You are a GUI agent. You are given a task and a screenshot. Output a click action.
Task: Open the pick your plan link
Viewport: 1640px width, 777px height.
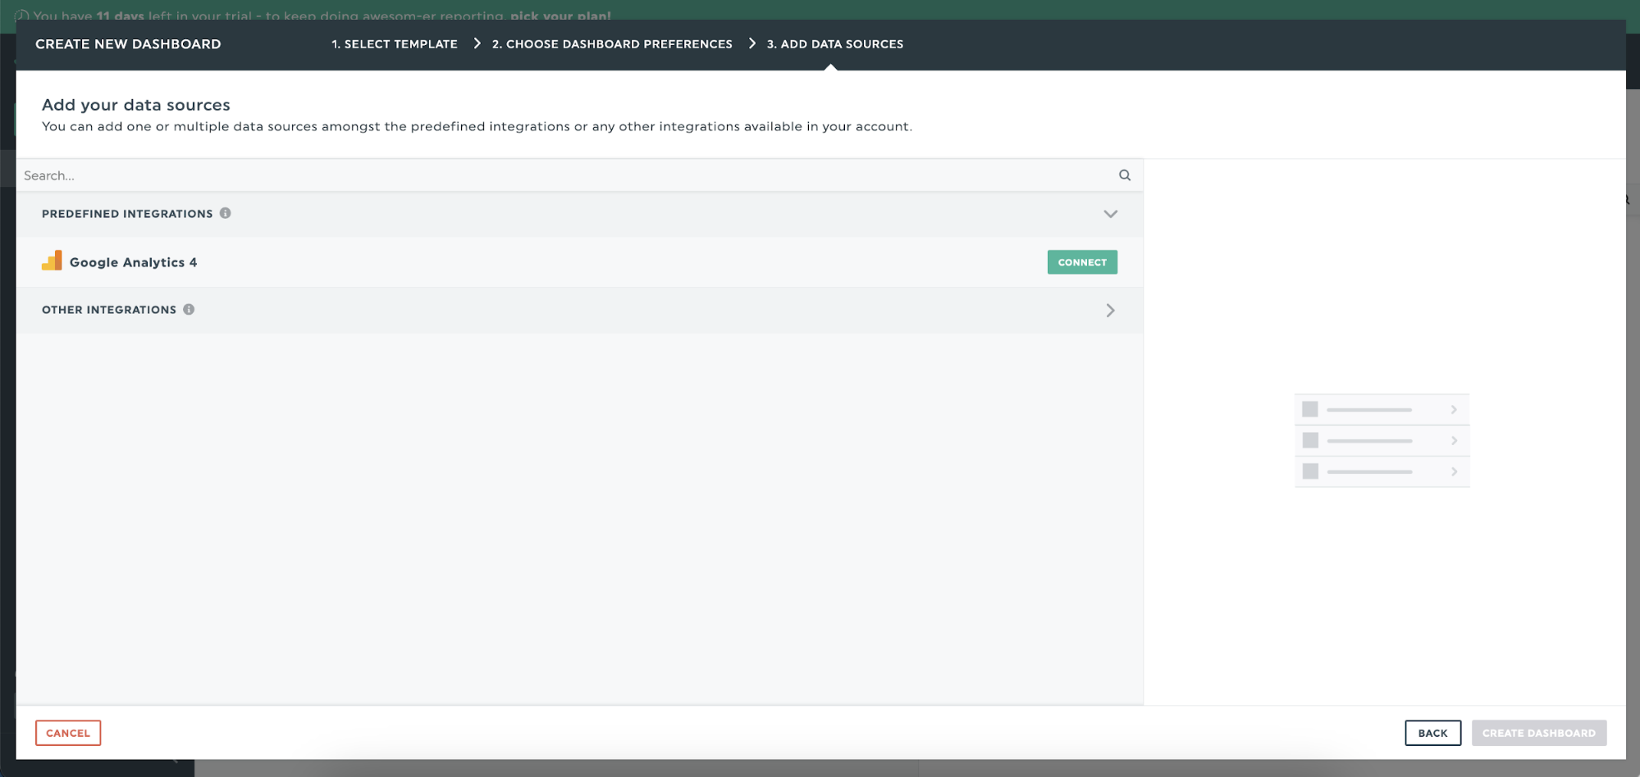coord(560,16)
